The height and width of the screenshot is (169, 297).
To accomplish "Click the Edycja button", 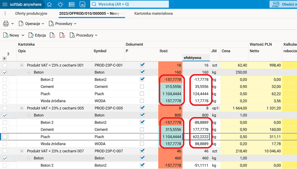I will pos(37,35).
